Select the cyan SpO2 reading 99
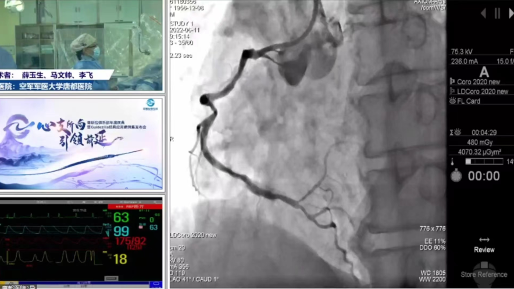 pos(121,231)
